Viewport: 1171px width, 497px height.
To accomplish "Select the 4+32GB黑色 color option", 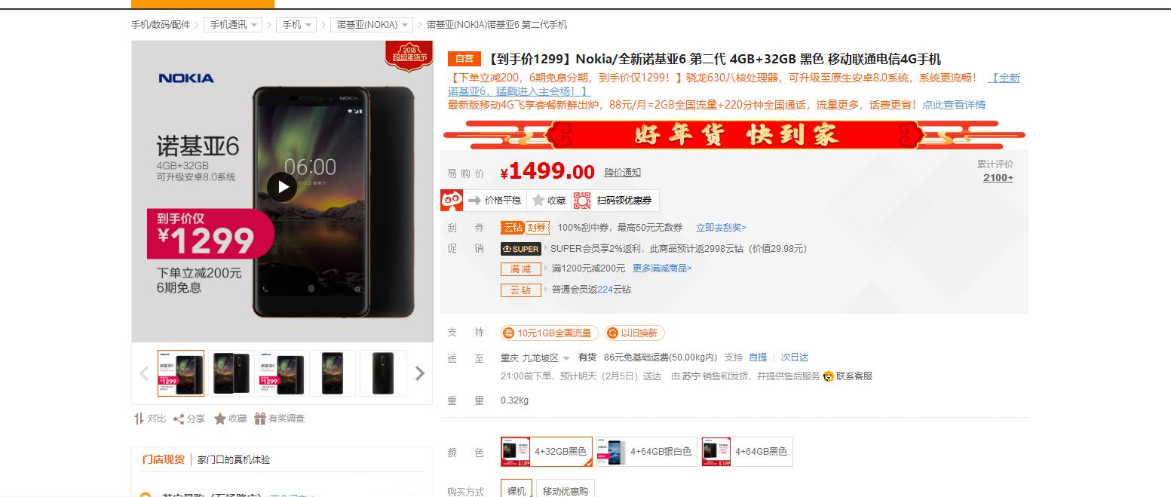I will coord(547,452).
